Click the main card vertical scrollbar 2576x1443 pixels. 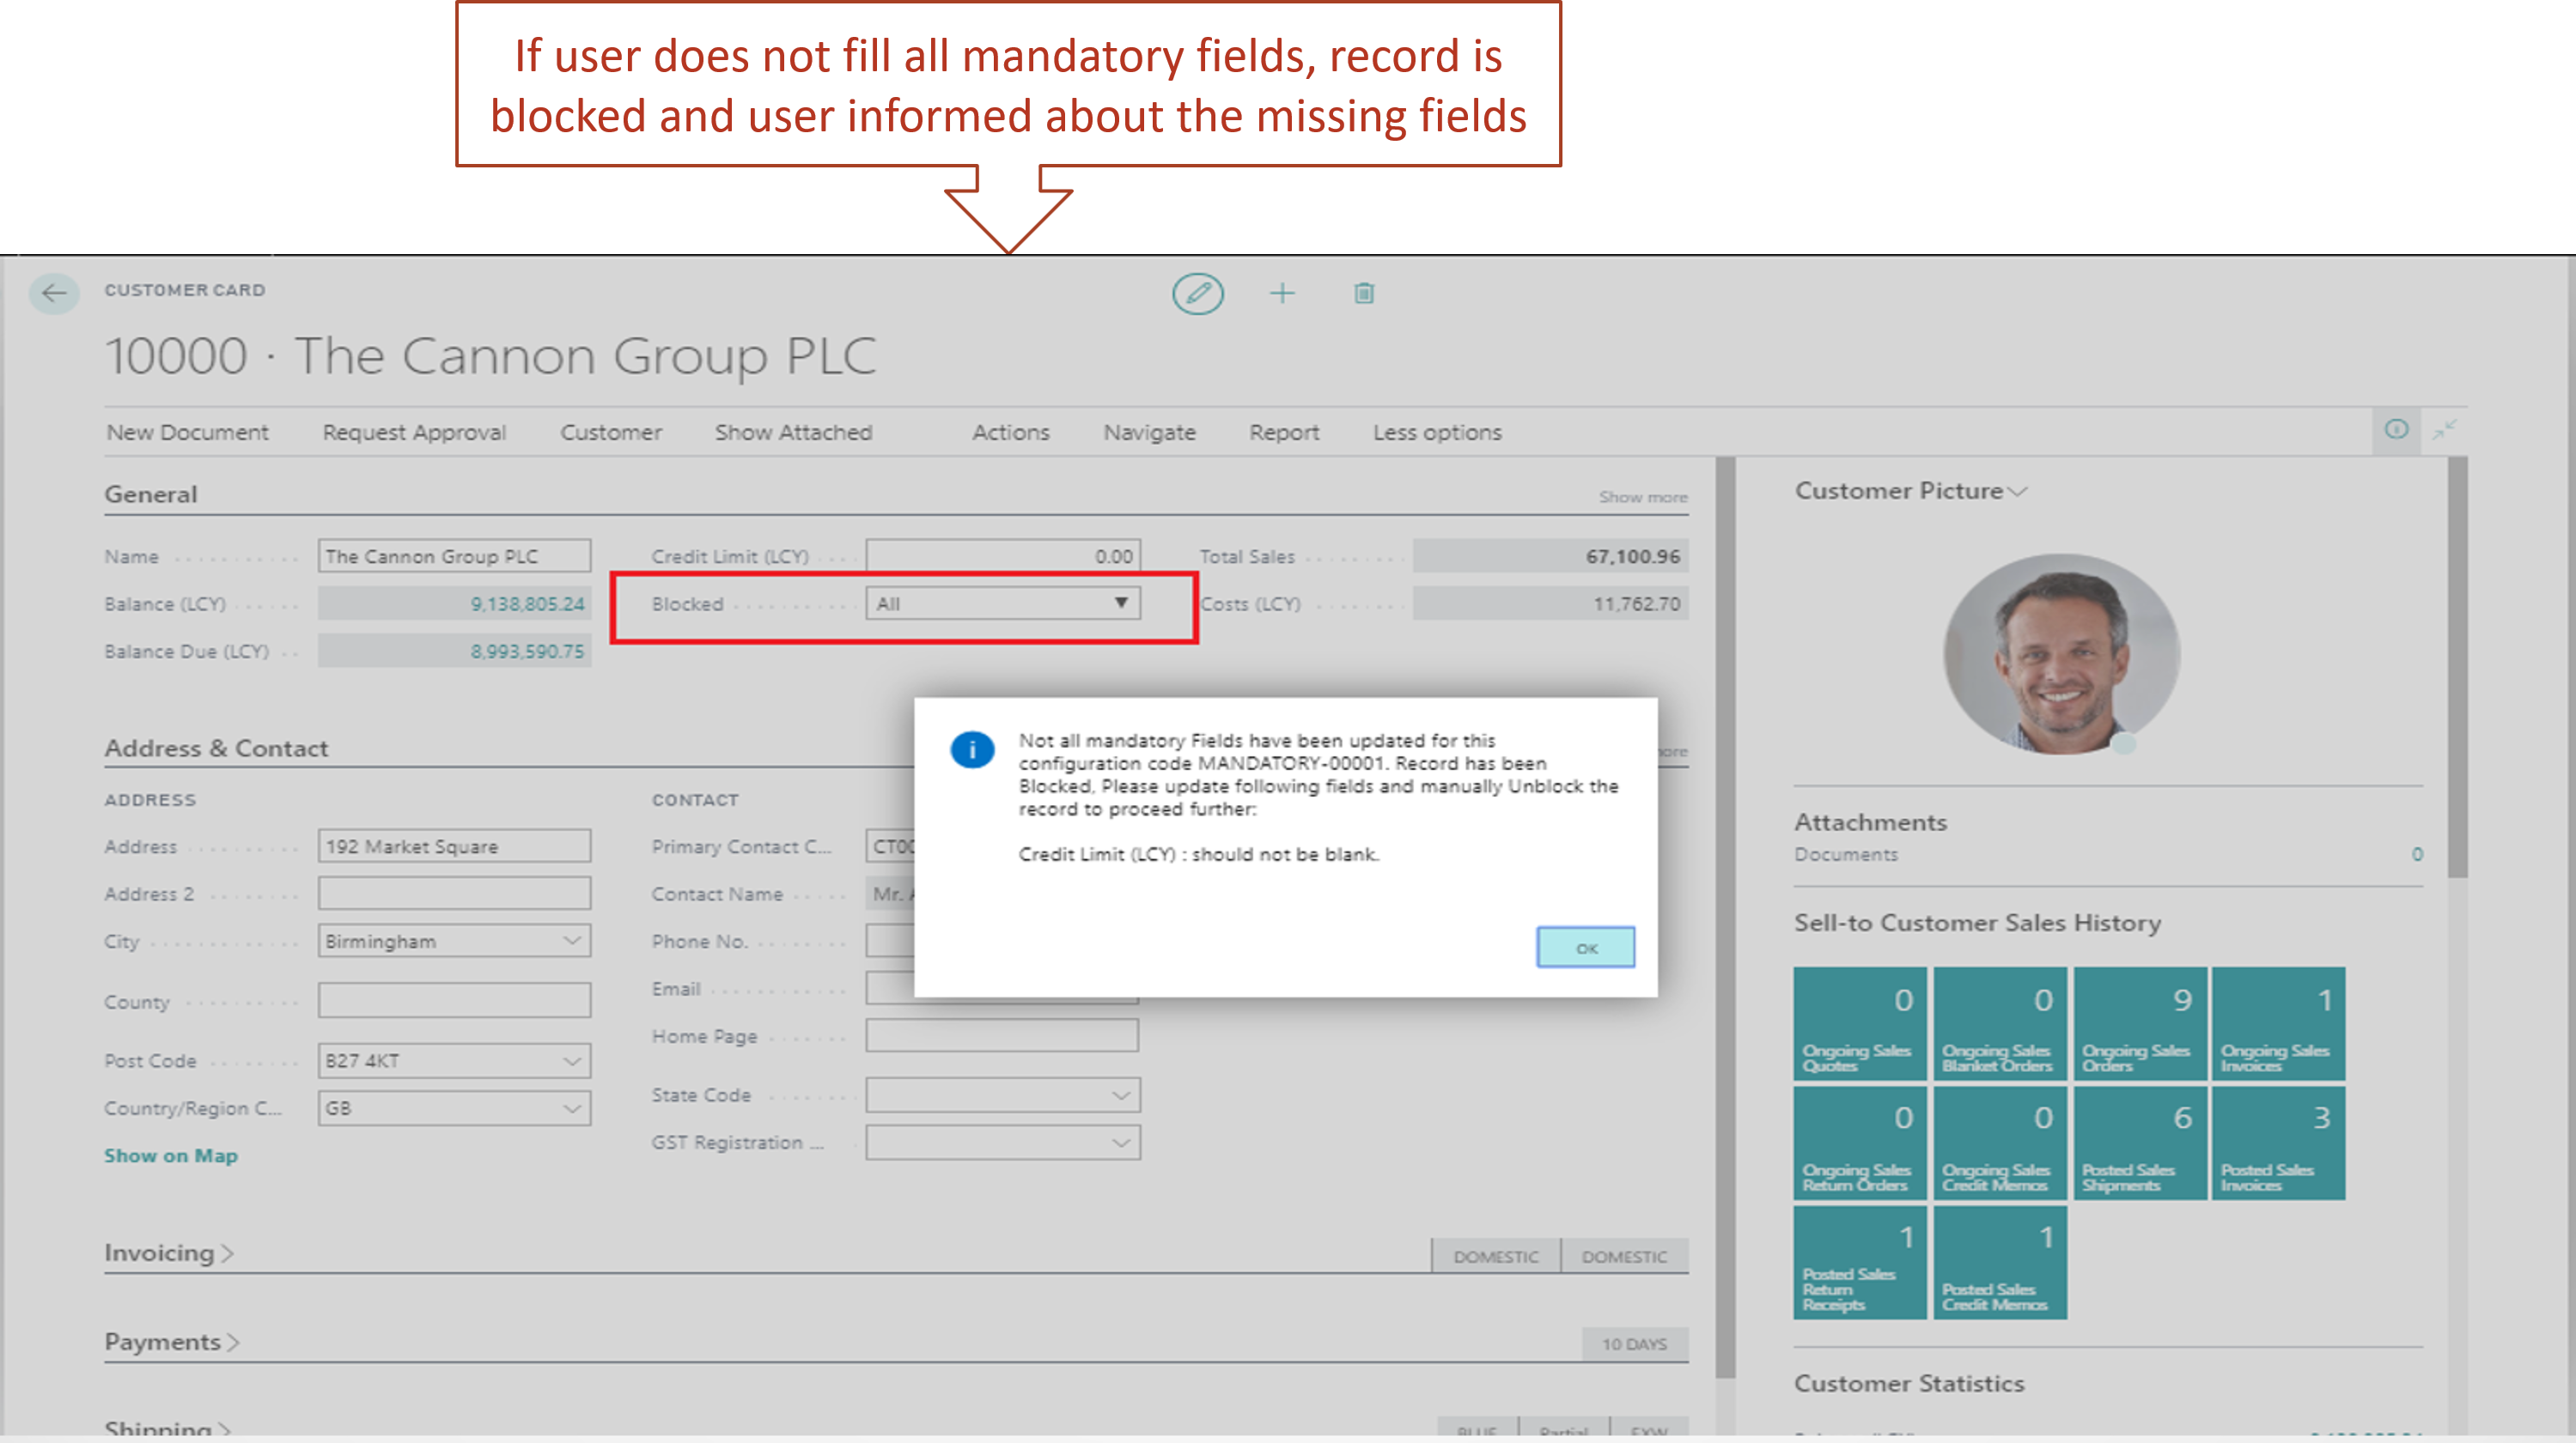tap(1724, 918)
